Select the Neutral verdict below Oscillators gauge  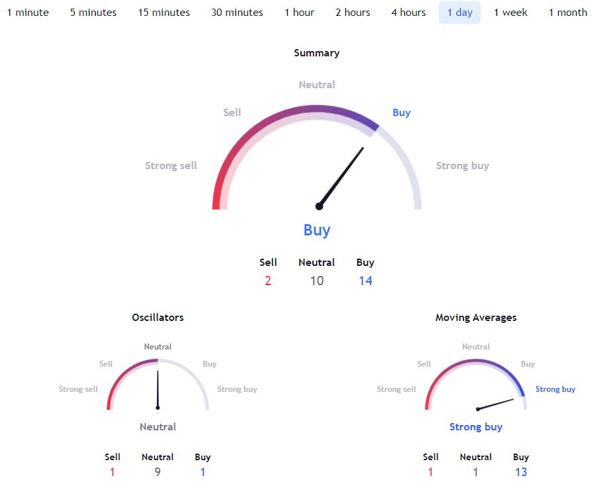coord(157,426)
